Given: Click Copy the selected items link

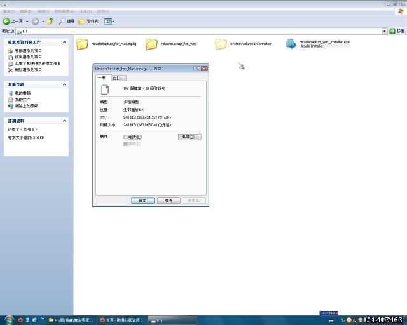Looking at the screenshot, I should click(25, 57).
